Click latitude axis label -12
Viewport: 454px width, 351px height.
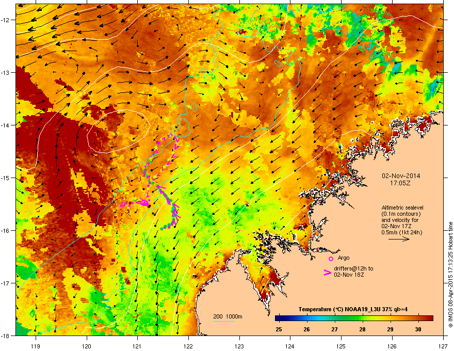pos(5,20)
